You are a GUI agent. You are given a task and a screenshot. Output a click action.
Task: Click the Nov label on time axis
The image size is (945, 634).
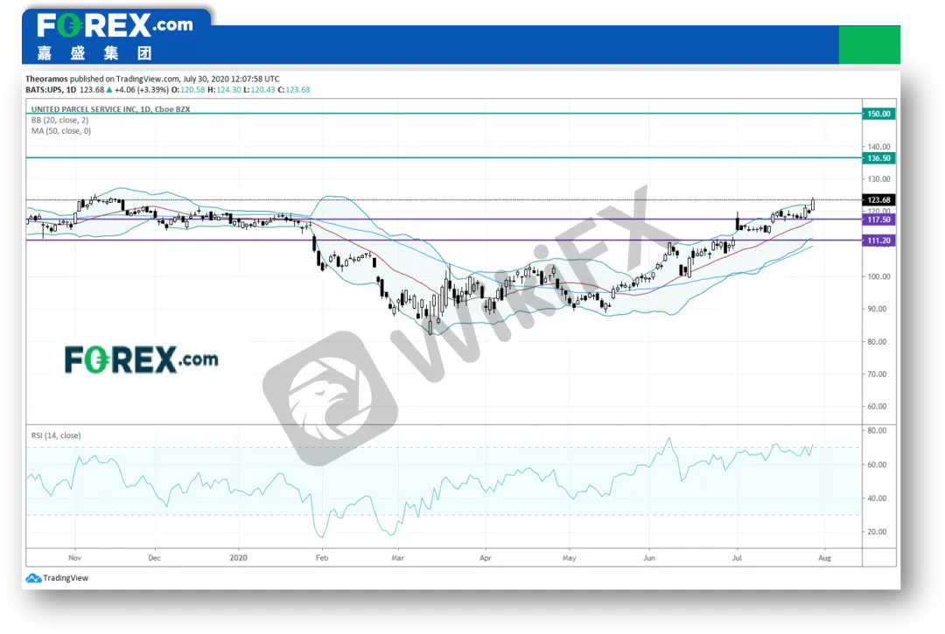(74, 558)
